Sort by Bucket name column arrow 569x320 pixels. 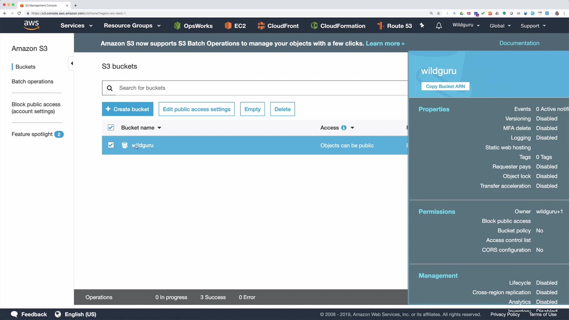click(x=159, y=128)
